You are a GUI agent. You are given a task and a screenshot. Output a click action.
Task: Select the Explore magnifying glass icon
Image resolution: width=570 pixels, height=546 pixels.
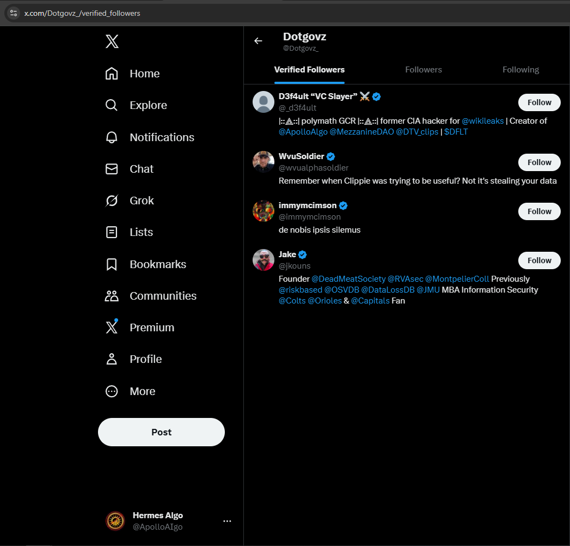click(111, 105)
